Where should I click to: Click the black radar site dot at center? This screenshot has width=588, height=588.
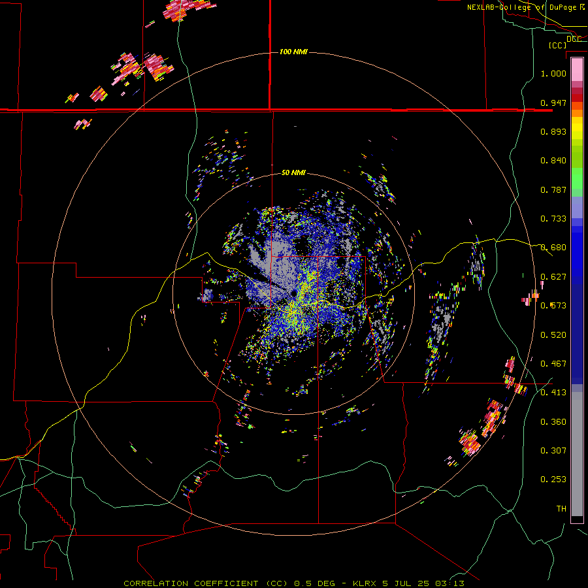pyautogui.click(x=293, y=293)
